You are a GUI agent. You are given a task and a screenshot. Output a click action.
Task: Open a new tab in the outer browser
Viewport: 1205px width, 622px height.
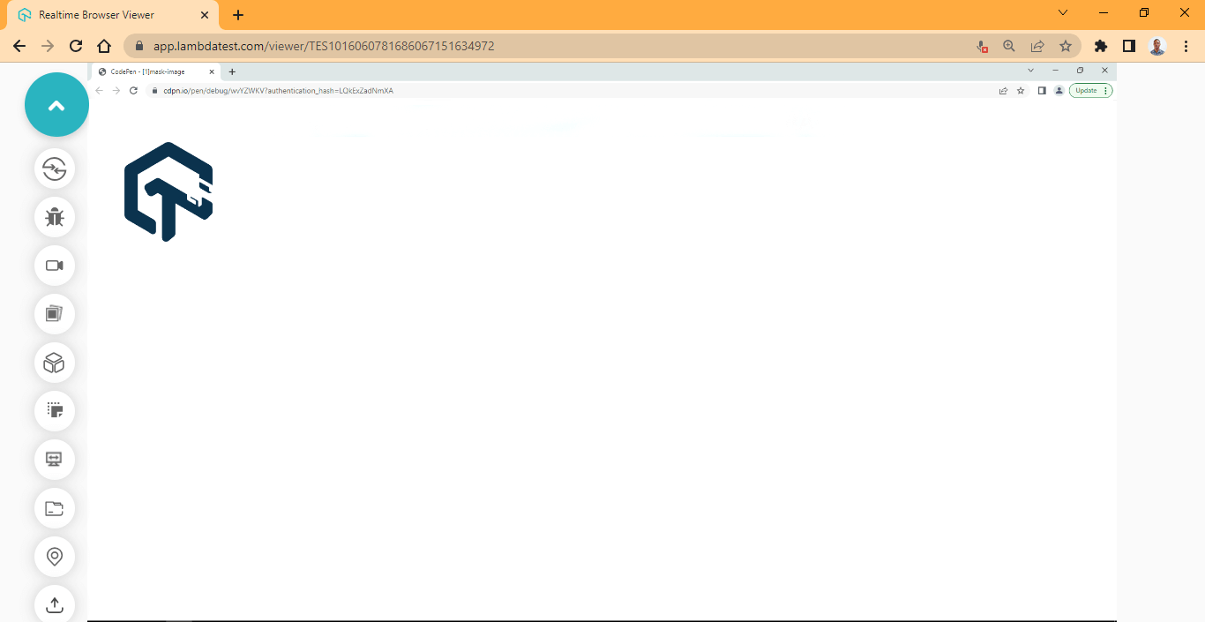[x=238, y=15]
